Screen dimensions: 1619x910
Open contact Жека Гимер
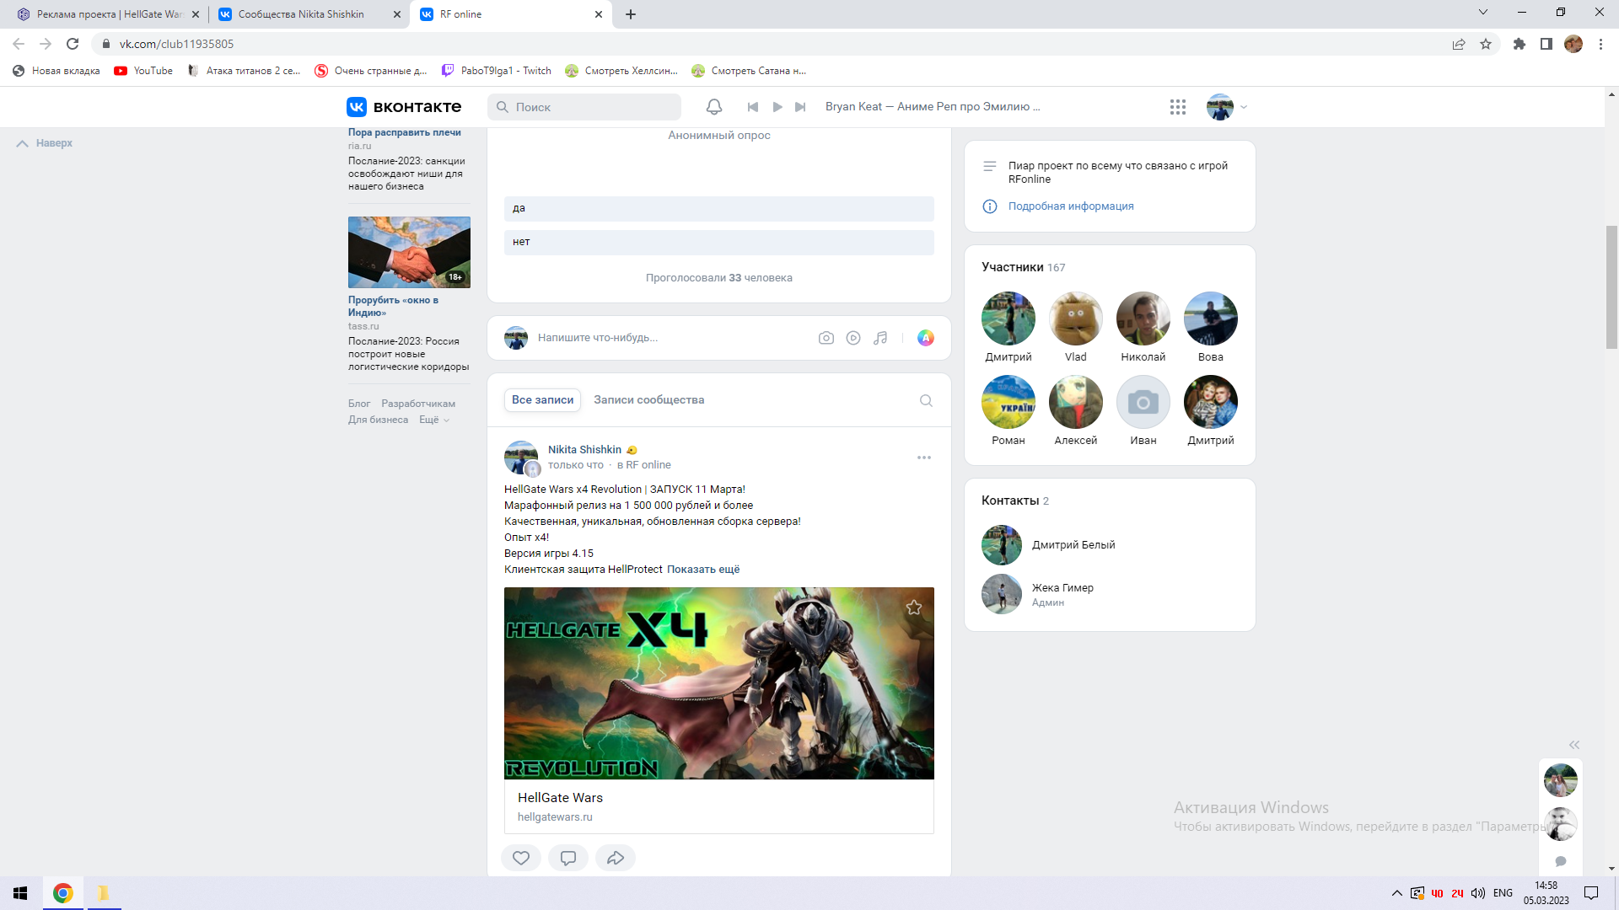[x=1062, y=588]
